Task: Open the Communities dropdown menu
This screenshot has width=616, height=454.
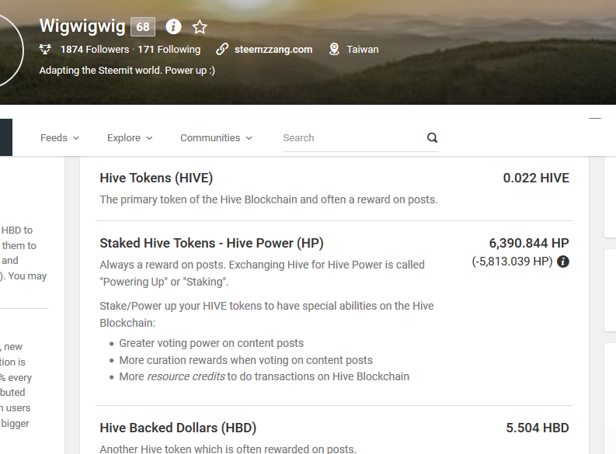Action: coord(216,137)
